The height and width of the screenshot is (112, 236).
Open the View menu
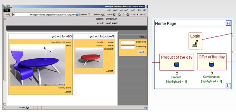[133, 10]
